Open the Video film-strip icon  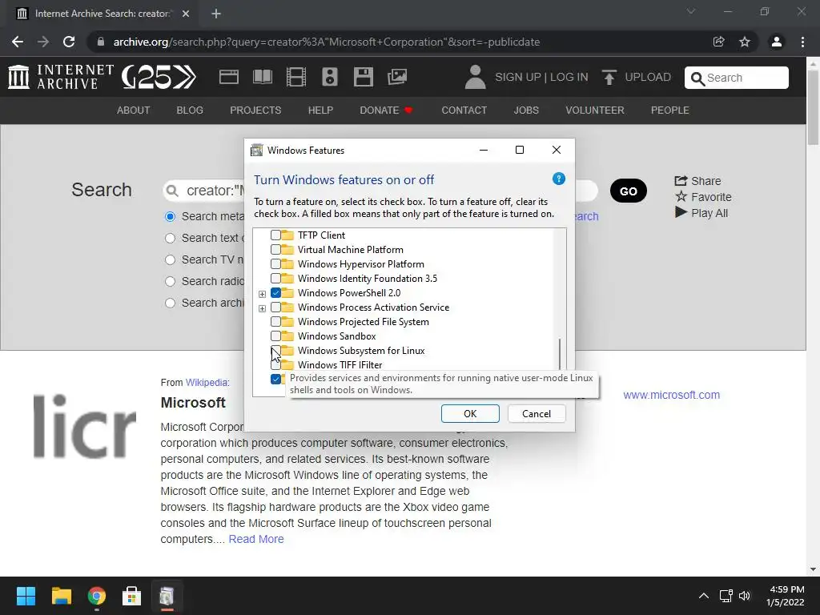[x=296, y=77]
